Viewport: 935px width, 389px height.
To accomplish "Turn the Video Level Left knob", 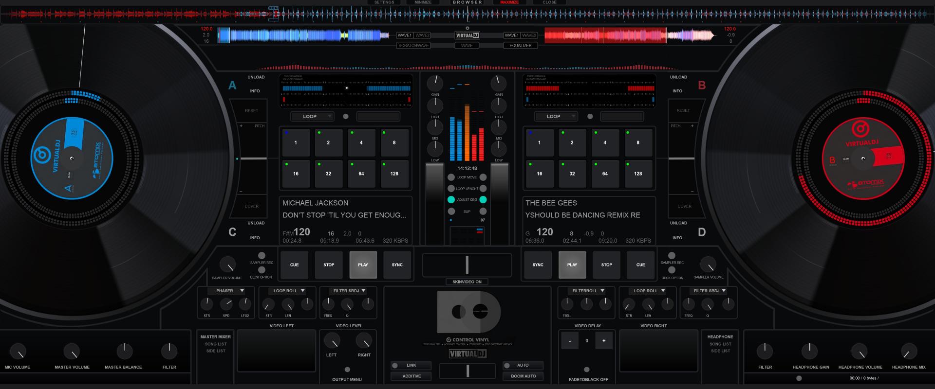I will point(332,341).
